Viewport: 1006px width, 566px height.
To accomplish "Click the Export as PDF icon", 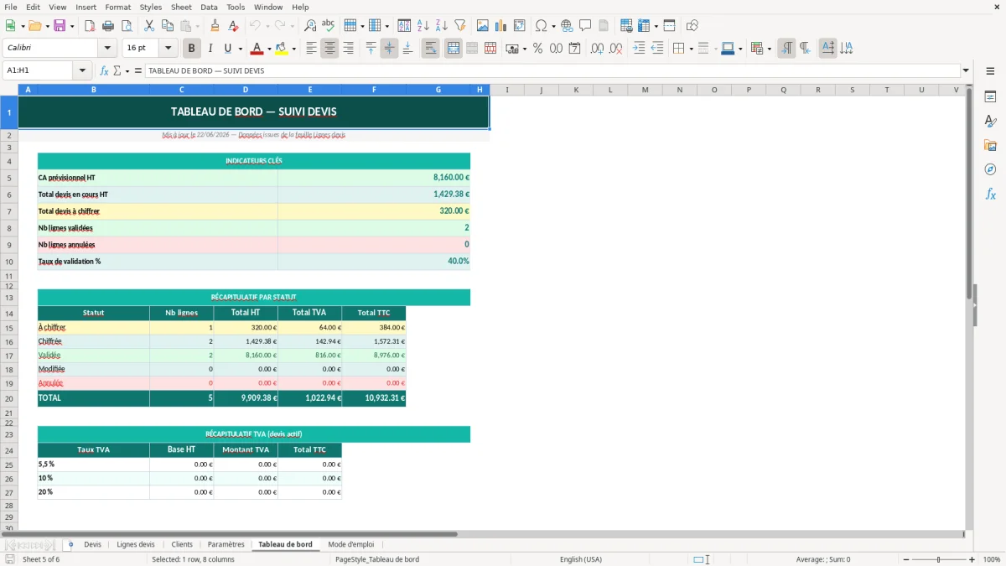I will [90, 26].
